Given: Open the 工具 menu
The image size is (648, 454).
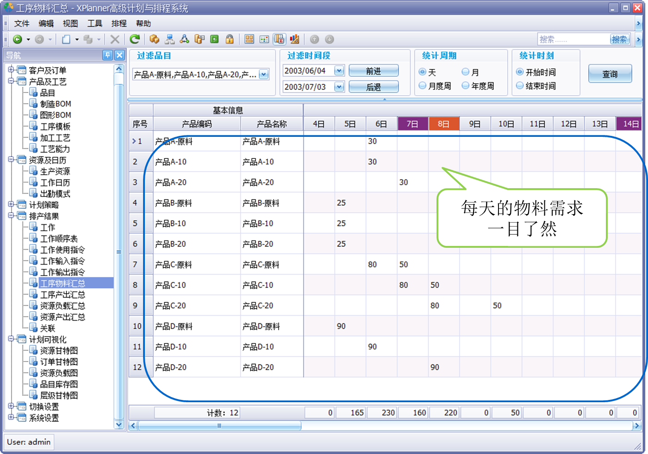Looking at the screenshot, I should [95, 24].
